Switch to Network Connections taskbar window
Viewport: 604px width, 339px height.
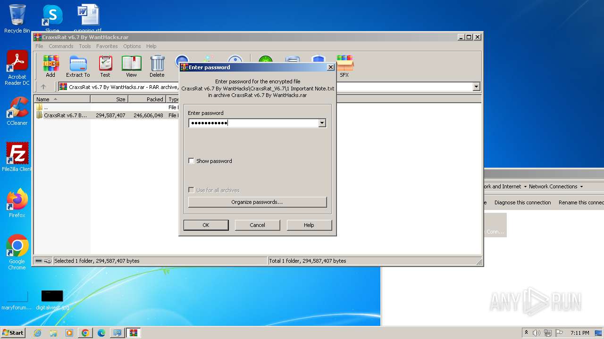pyautogui.click(x=117, y=333)
